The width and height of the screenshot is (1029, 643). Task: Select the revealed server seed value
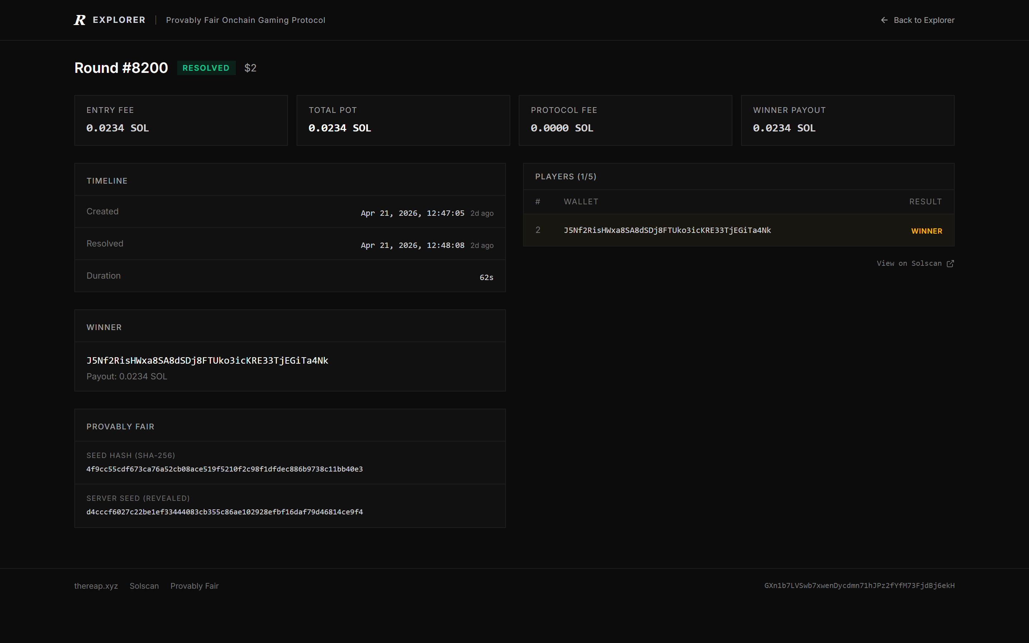224,512
